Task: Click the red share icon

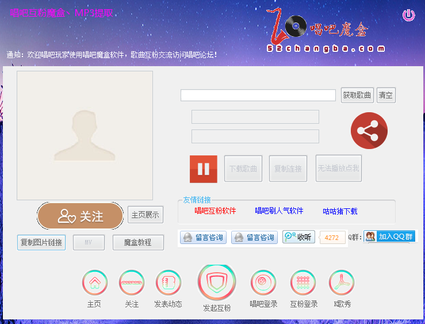Action: pos(369,131)
